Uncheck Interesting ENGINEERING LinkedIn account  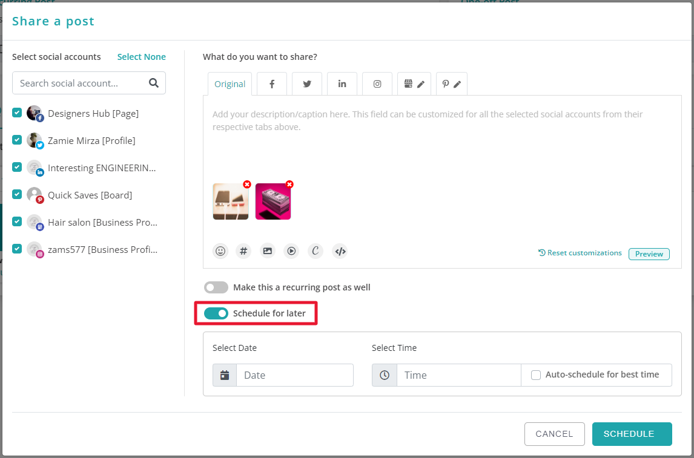pos(17,167)
